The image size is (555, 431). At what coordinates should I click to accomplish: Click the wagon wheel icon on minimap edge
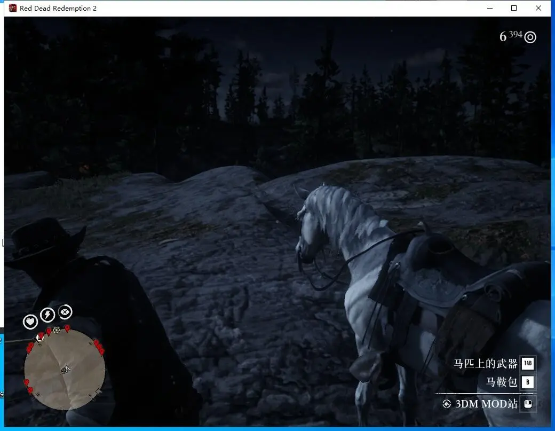(56, 330)
